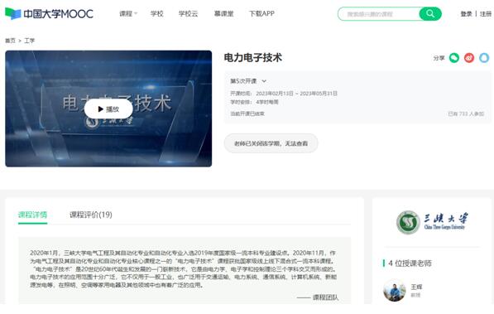The height and width of the screenshot is (314, 494).
Task: Open the 登录 login link
Action: click(466, 14)
